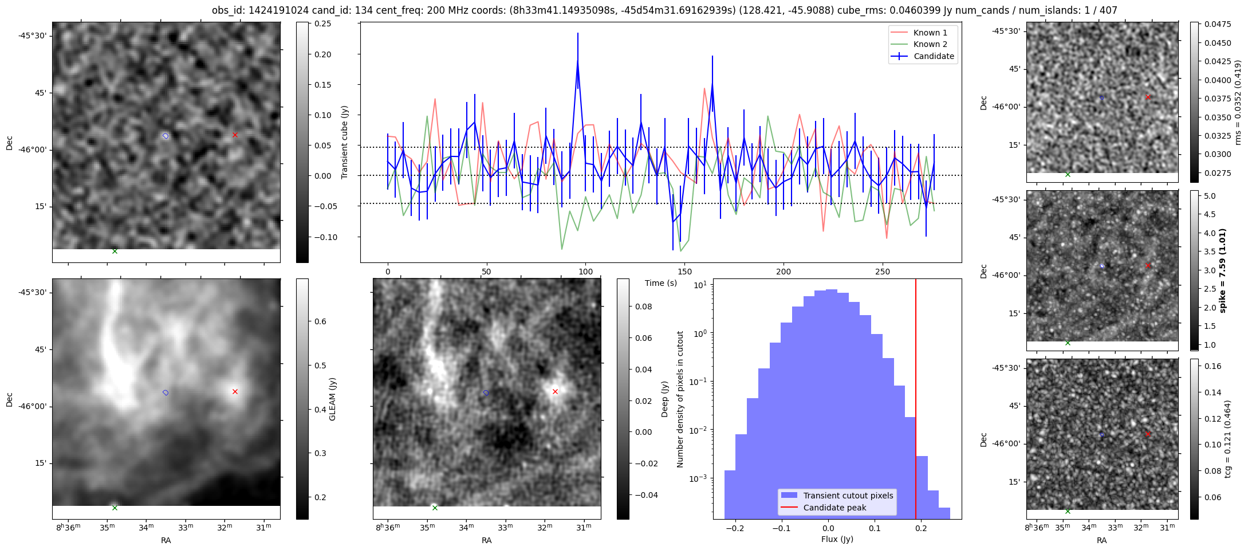This screenshot has height=550, width=1248.
Task: Click the GLEAM (Jy) colorbar
Action: click(302, 399)
